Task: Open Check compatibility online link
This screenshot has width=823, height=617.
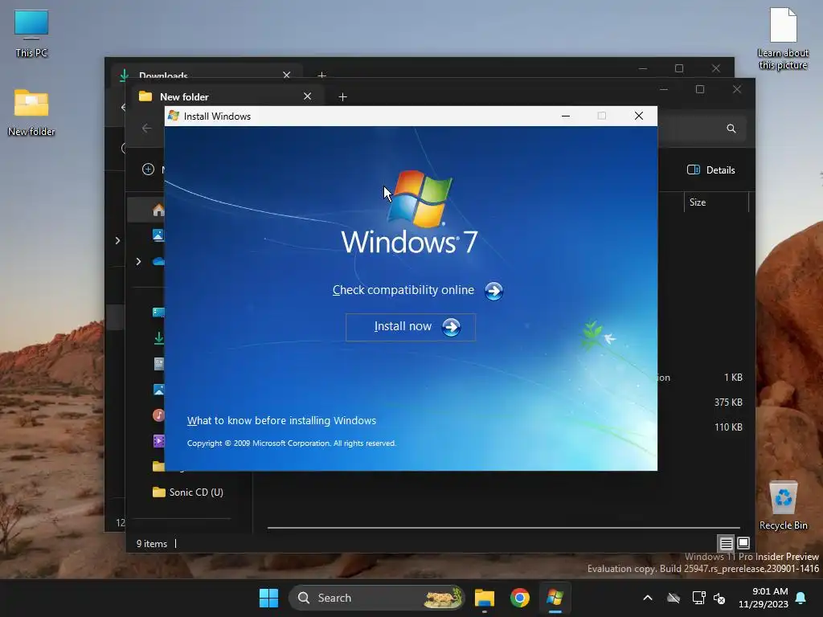Action: coord(403,290)
